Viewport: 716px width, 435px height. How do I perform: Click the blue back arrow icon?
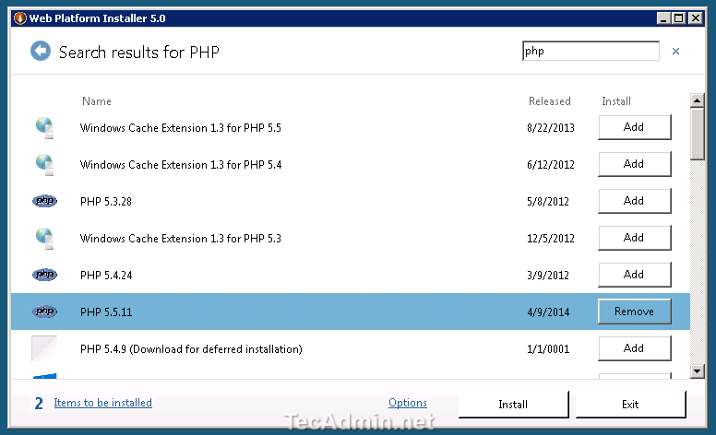coord(40,51)
